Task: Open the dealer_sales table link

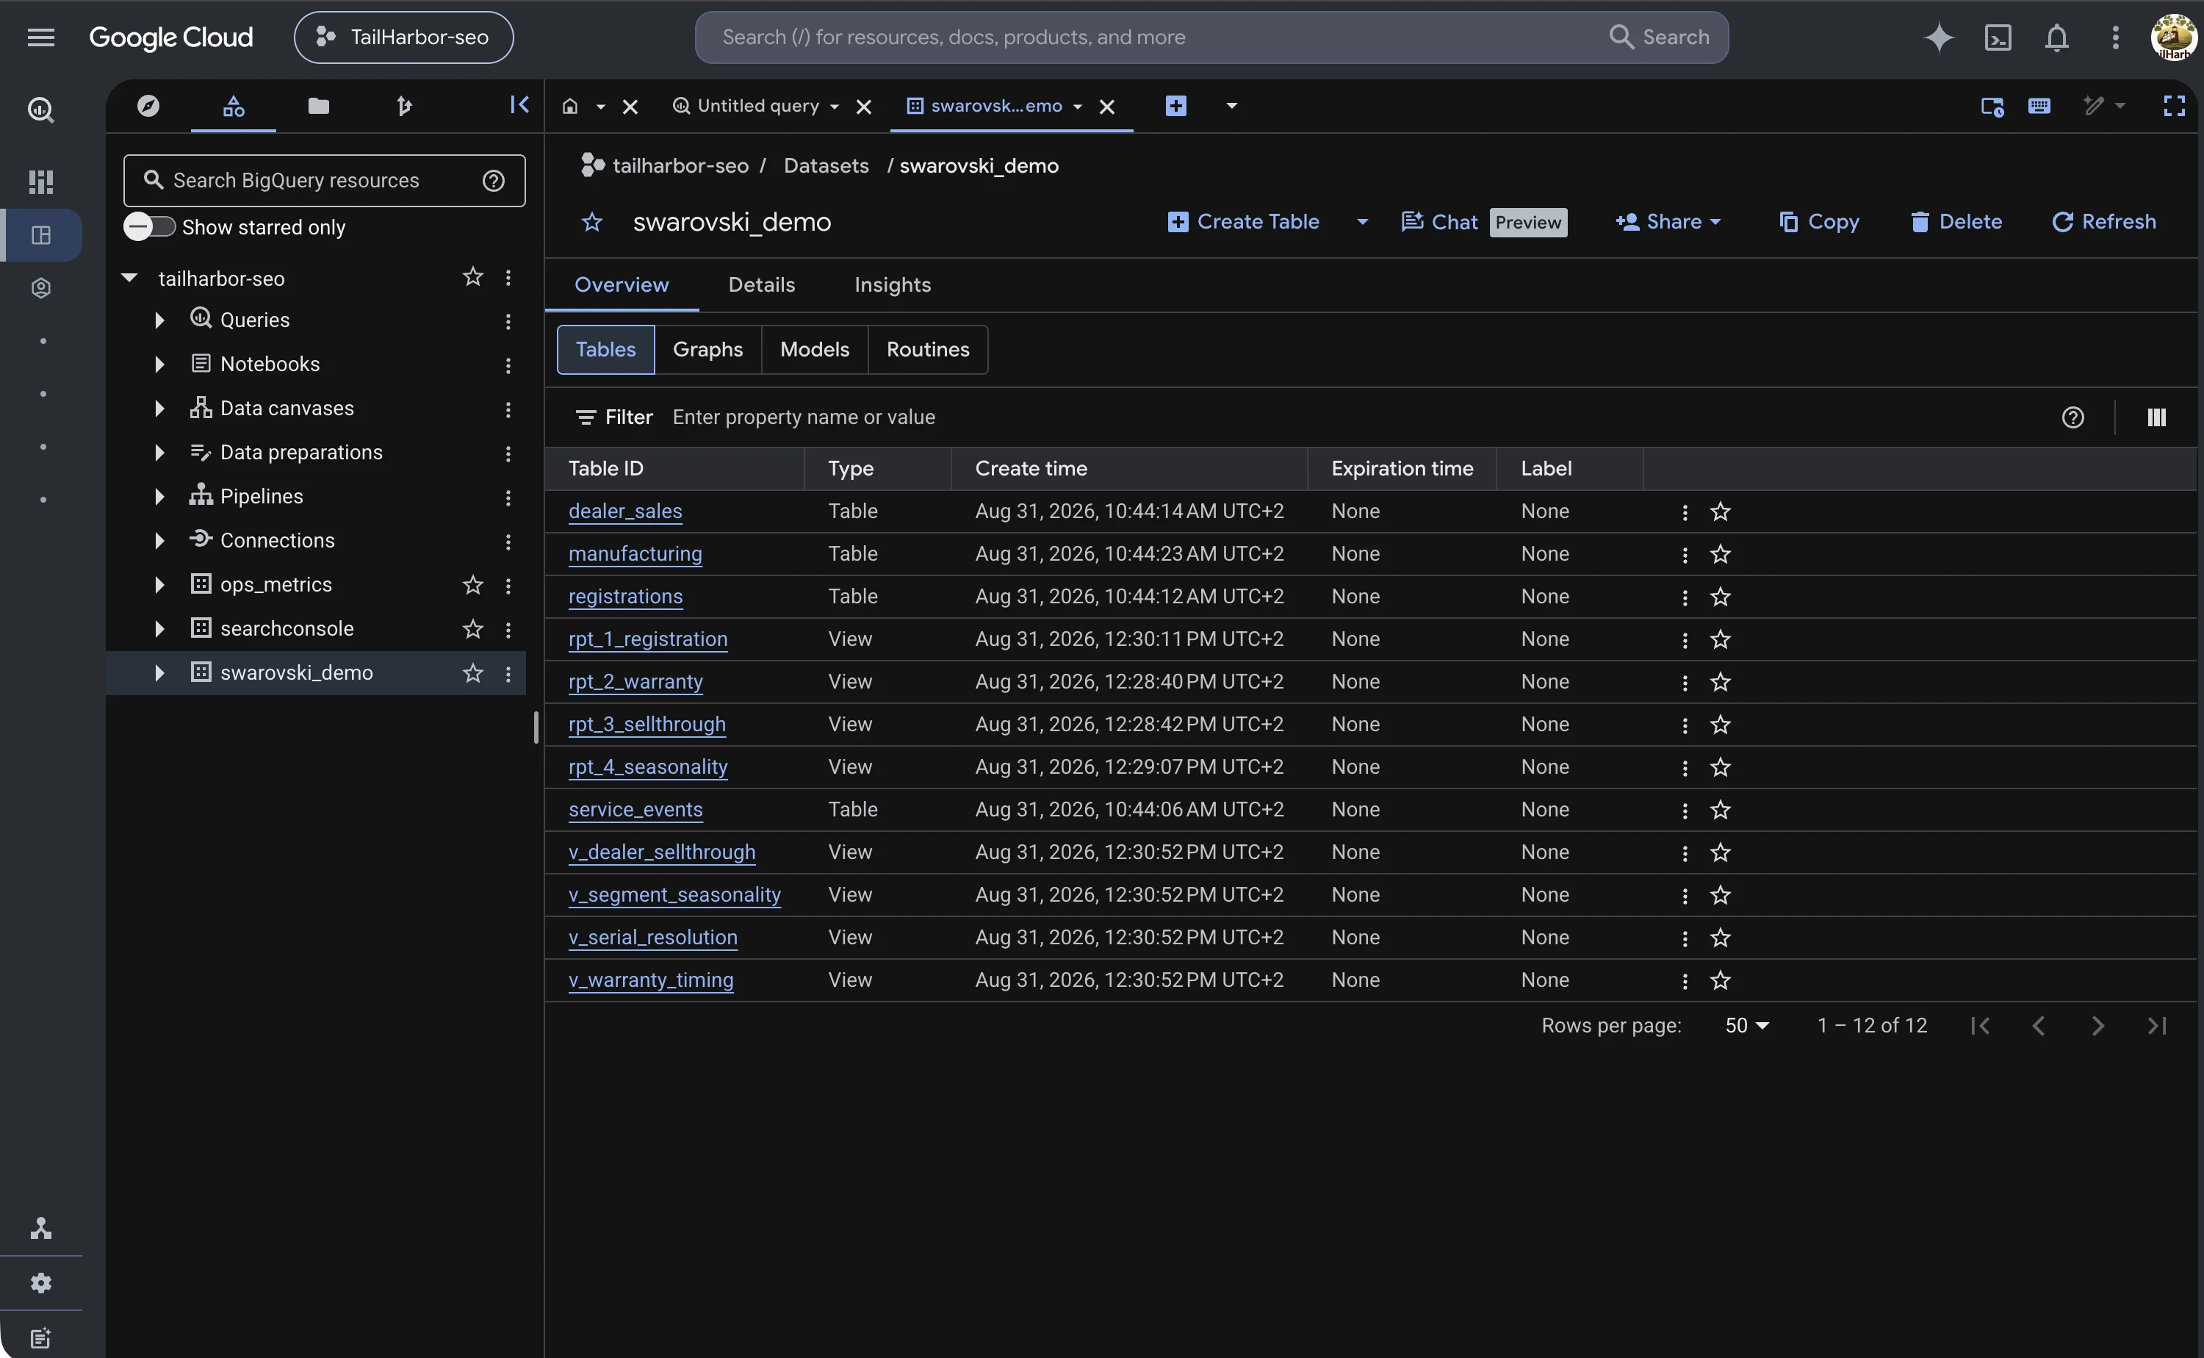Action: point(625,511)
